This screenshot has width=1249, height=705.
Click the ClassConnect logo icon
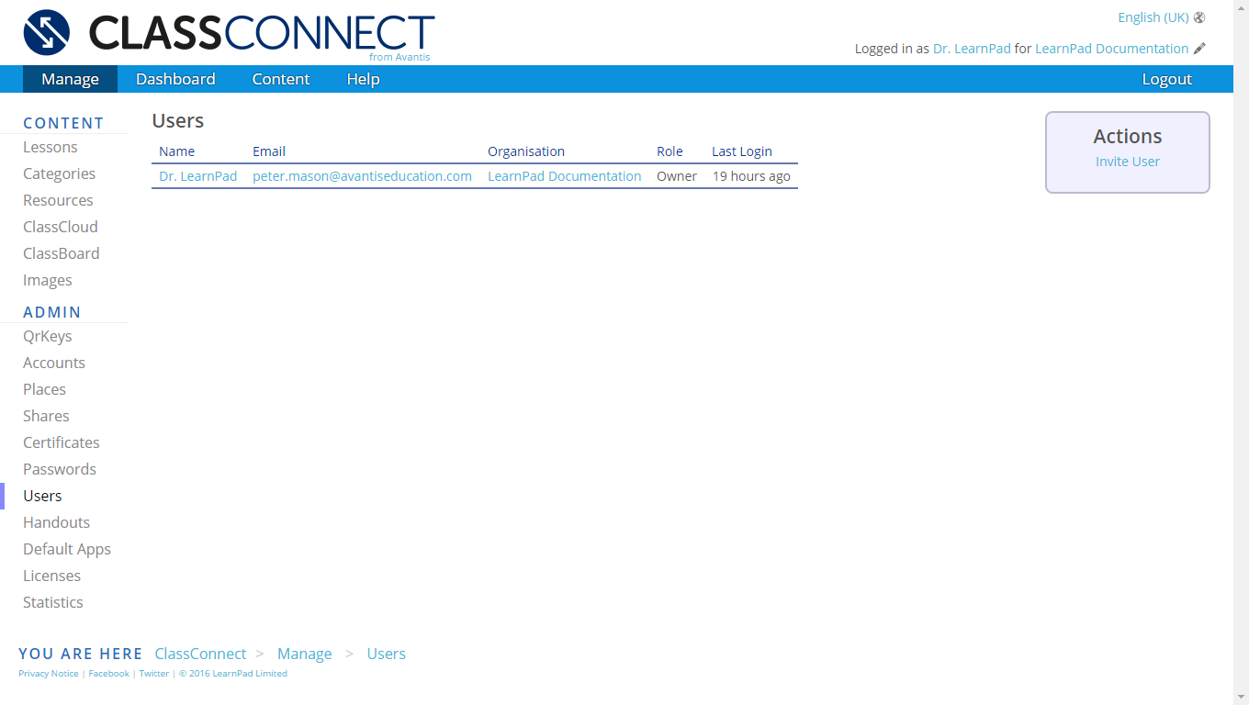point(47,32)
